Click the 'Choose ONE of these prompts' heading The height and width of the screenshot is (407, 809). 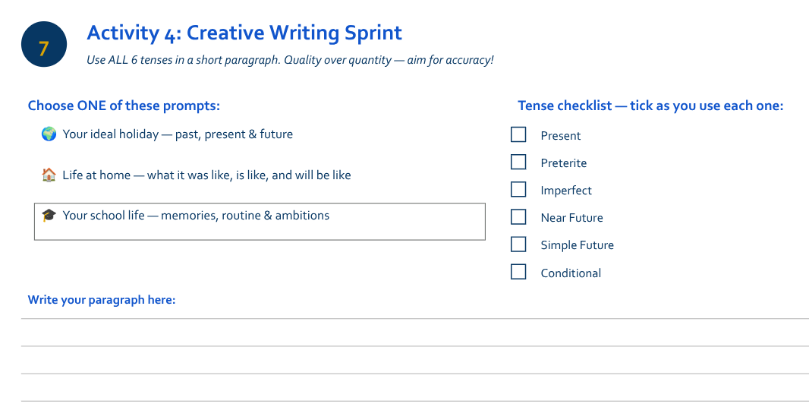pyautogui.click(x=124, y=106)
